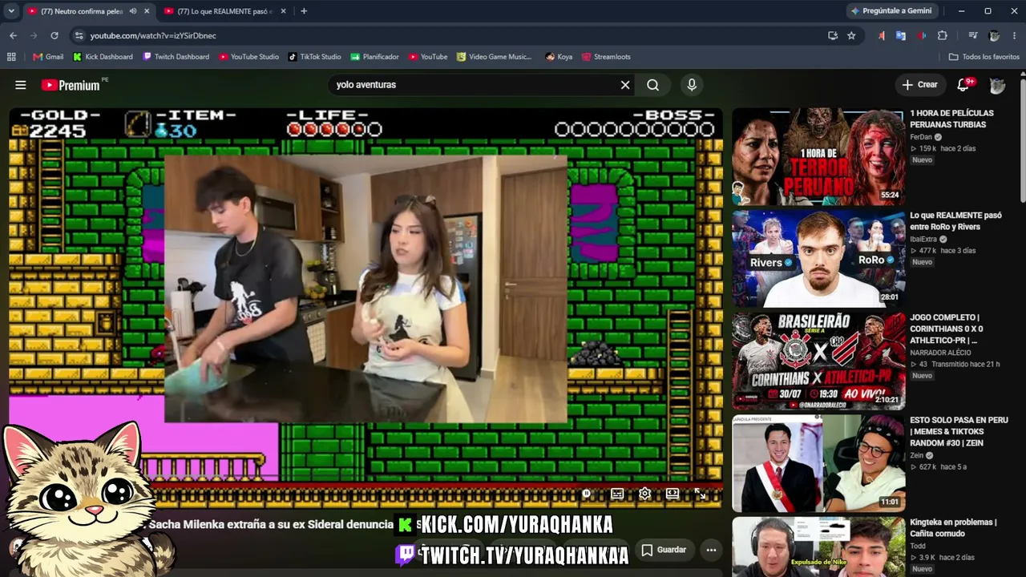Image resolution: width=1026 pixels, height=577 pixels.
Task: Click the youtube.com address bar URL
Action: pos(153,35)
